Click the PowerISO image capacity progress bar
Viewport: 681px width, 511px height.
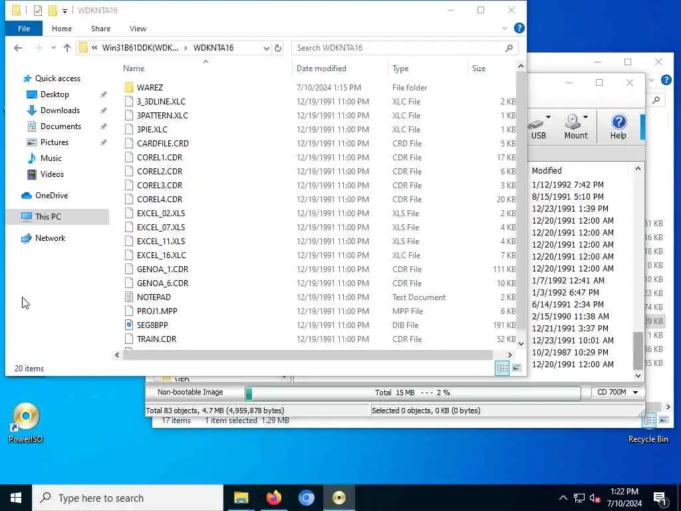(x=412, y=393)
